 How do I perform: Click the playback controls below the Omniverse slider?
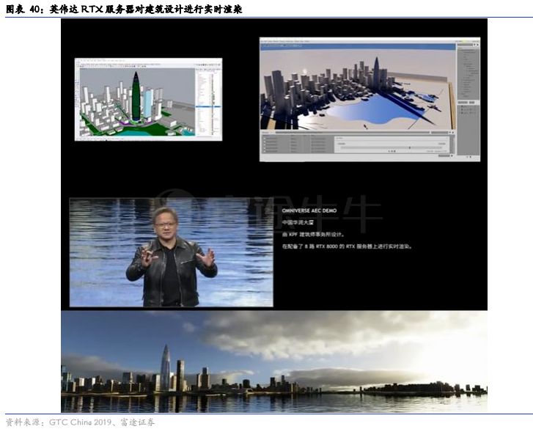coord(392,151)
